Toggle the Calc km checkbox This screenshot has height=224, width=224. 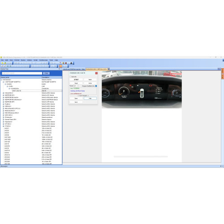click(x=70, y=77)
